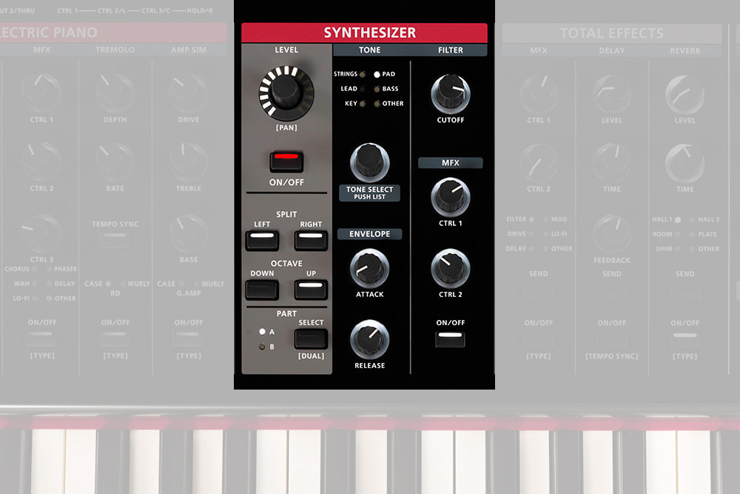Click the PAD tone indicator LED
Image resolution: width=740 pixels, height=494 pixels.
(x=377, y=73)
